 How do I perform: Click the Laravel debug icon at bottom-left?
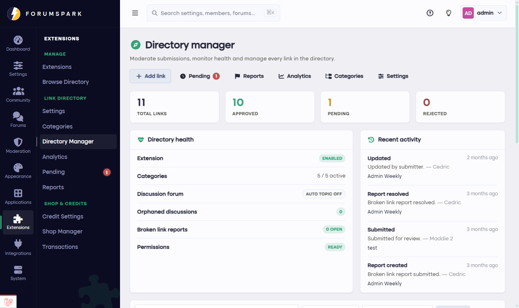pyautogui.click(x=8, y=302)
